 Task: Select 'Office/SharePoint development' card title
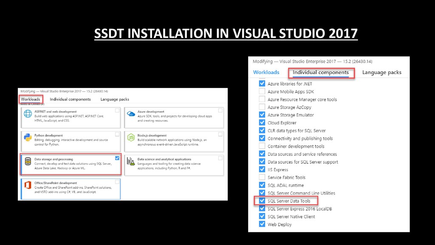[56, 183]
